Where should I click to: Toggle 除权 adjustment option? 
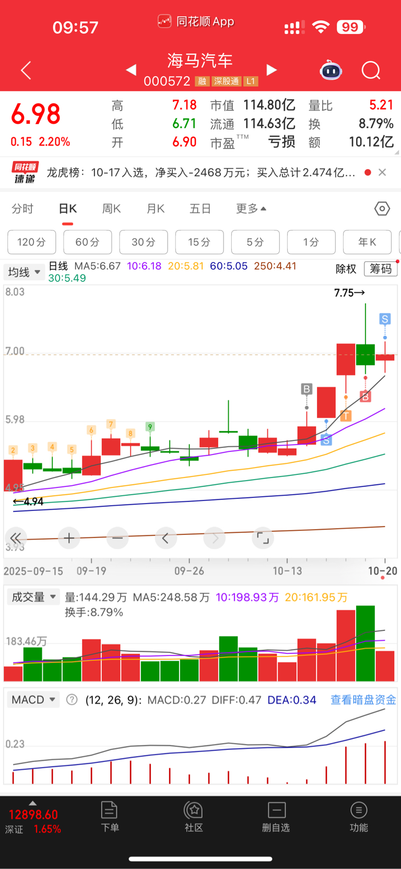[x=346, y=269]
